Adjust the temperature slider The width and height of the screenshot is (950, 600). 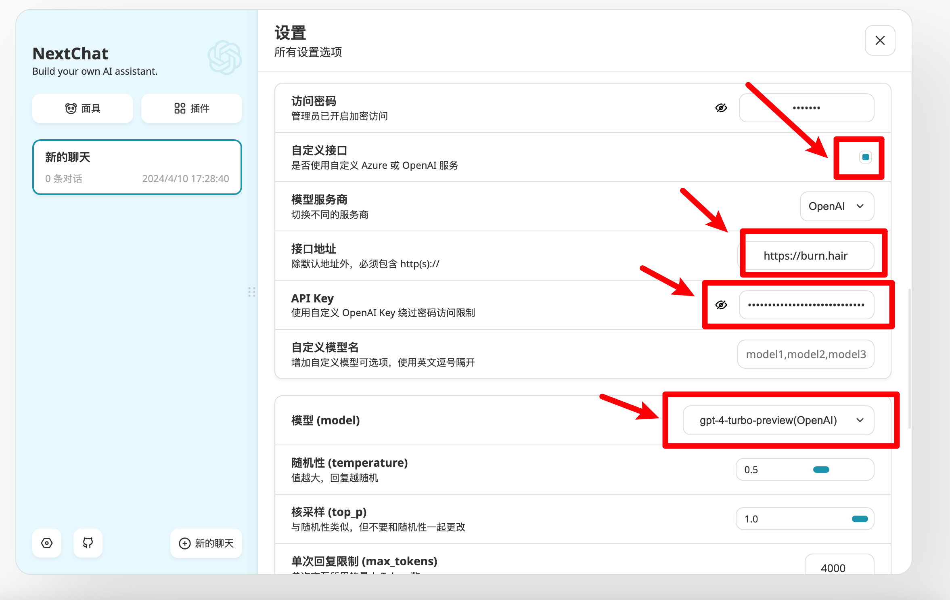tap(805, 470)
